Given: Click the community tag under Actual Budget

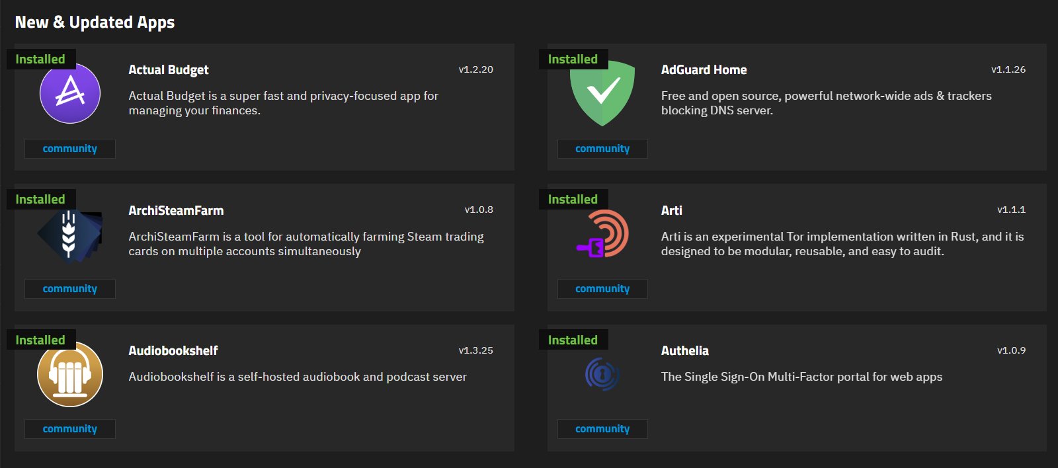Looking at the screenshot, I should pos(70,149).
